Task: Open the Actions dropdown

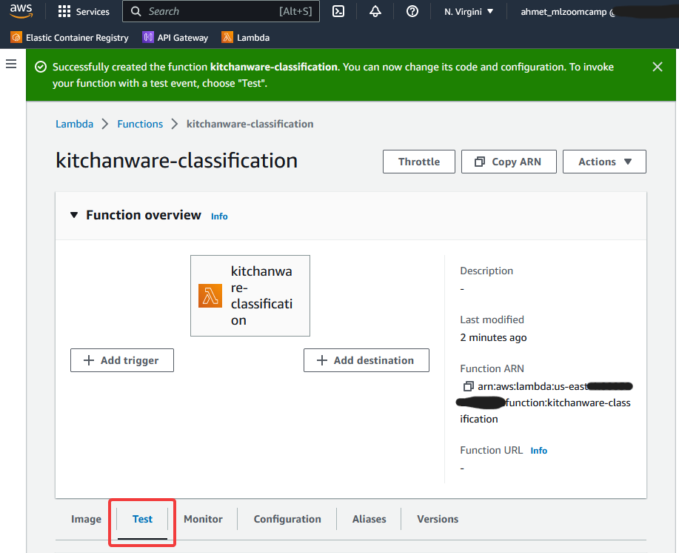Action: tap(604, 162)
